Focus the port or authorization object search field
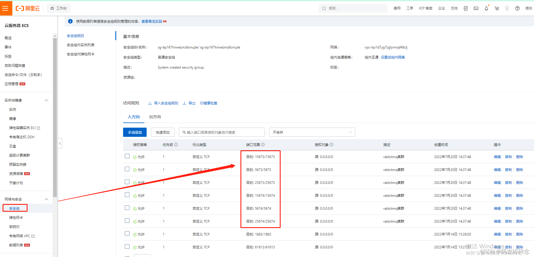 222,132
